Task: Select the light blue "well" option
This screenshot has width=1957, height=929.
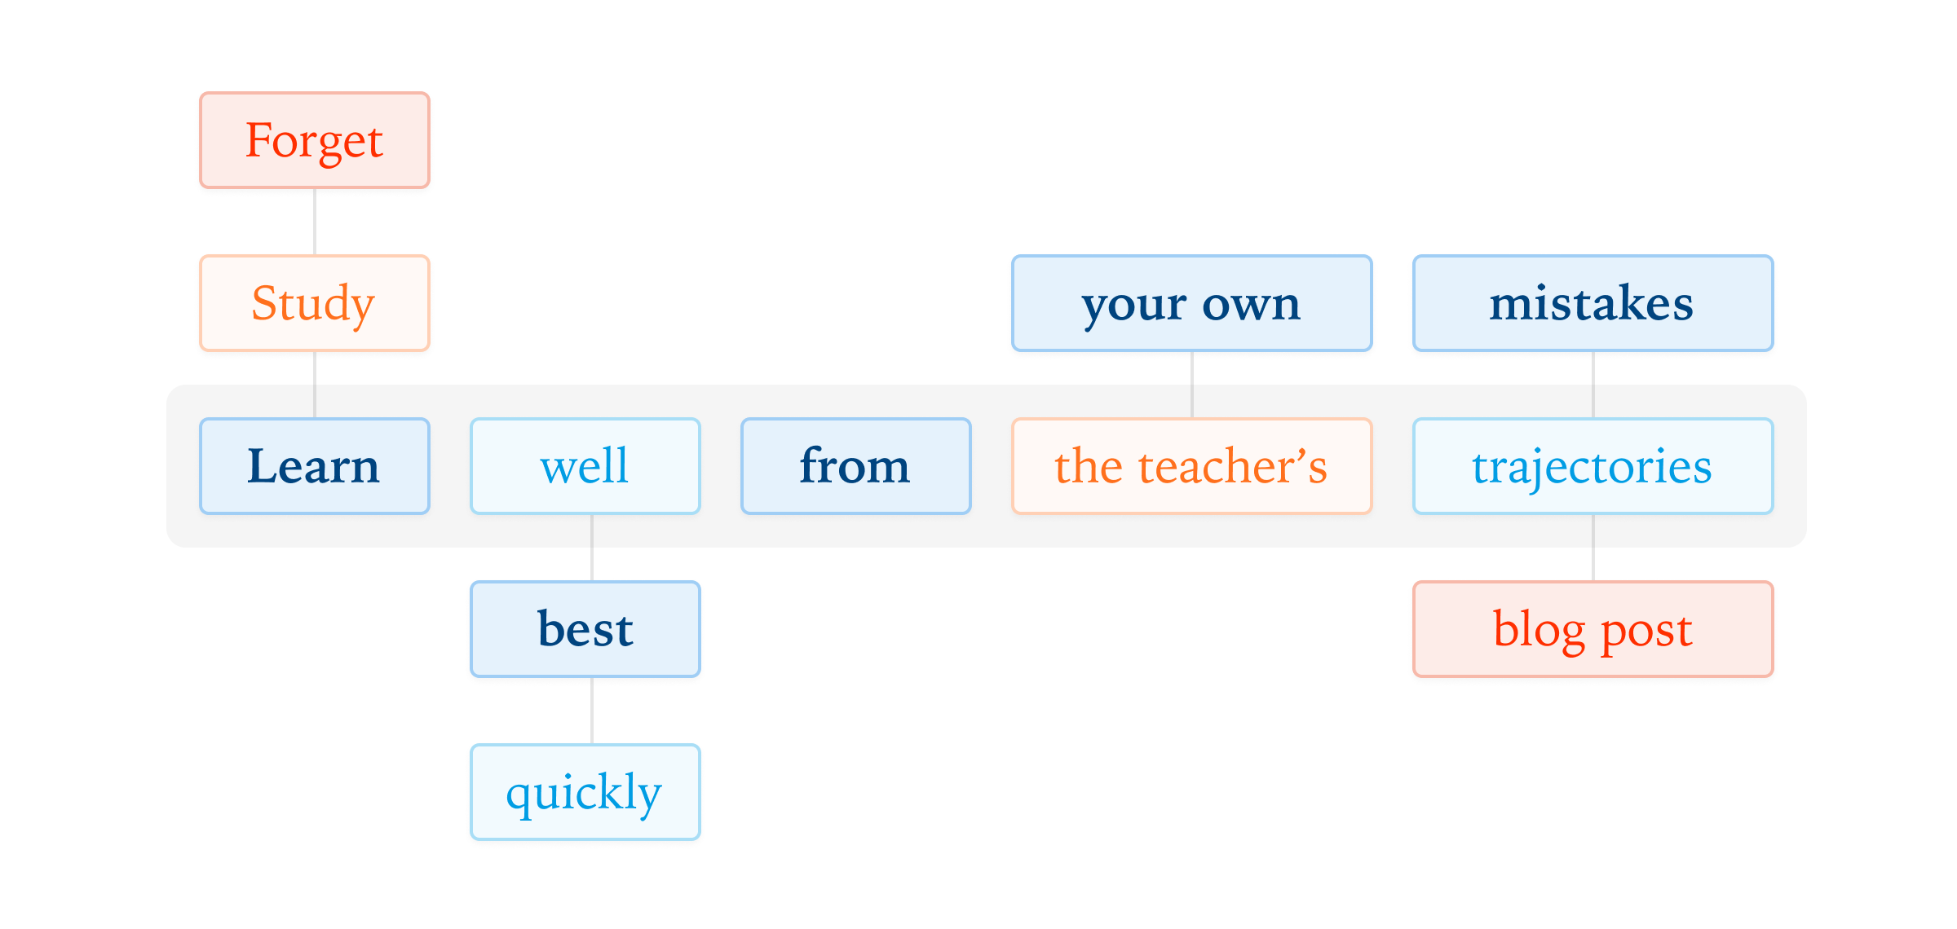Action: tap(585, 466)
